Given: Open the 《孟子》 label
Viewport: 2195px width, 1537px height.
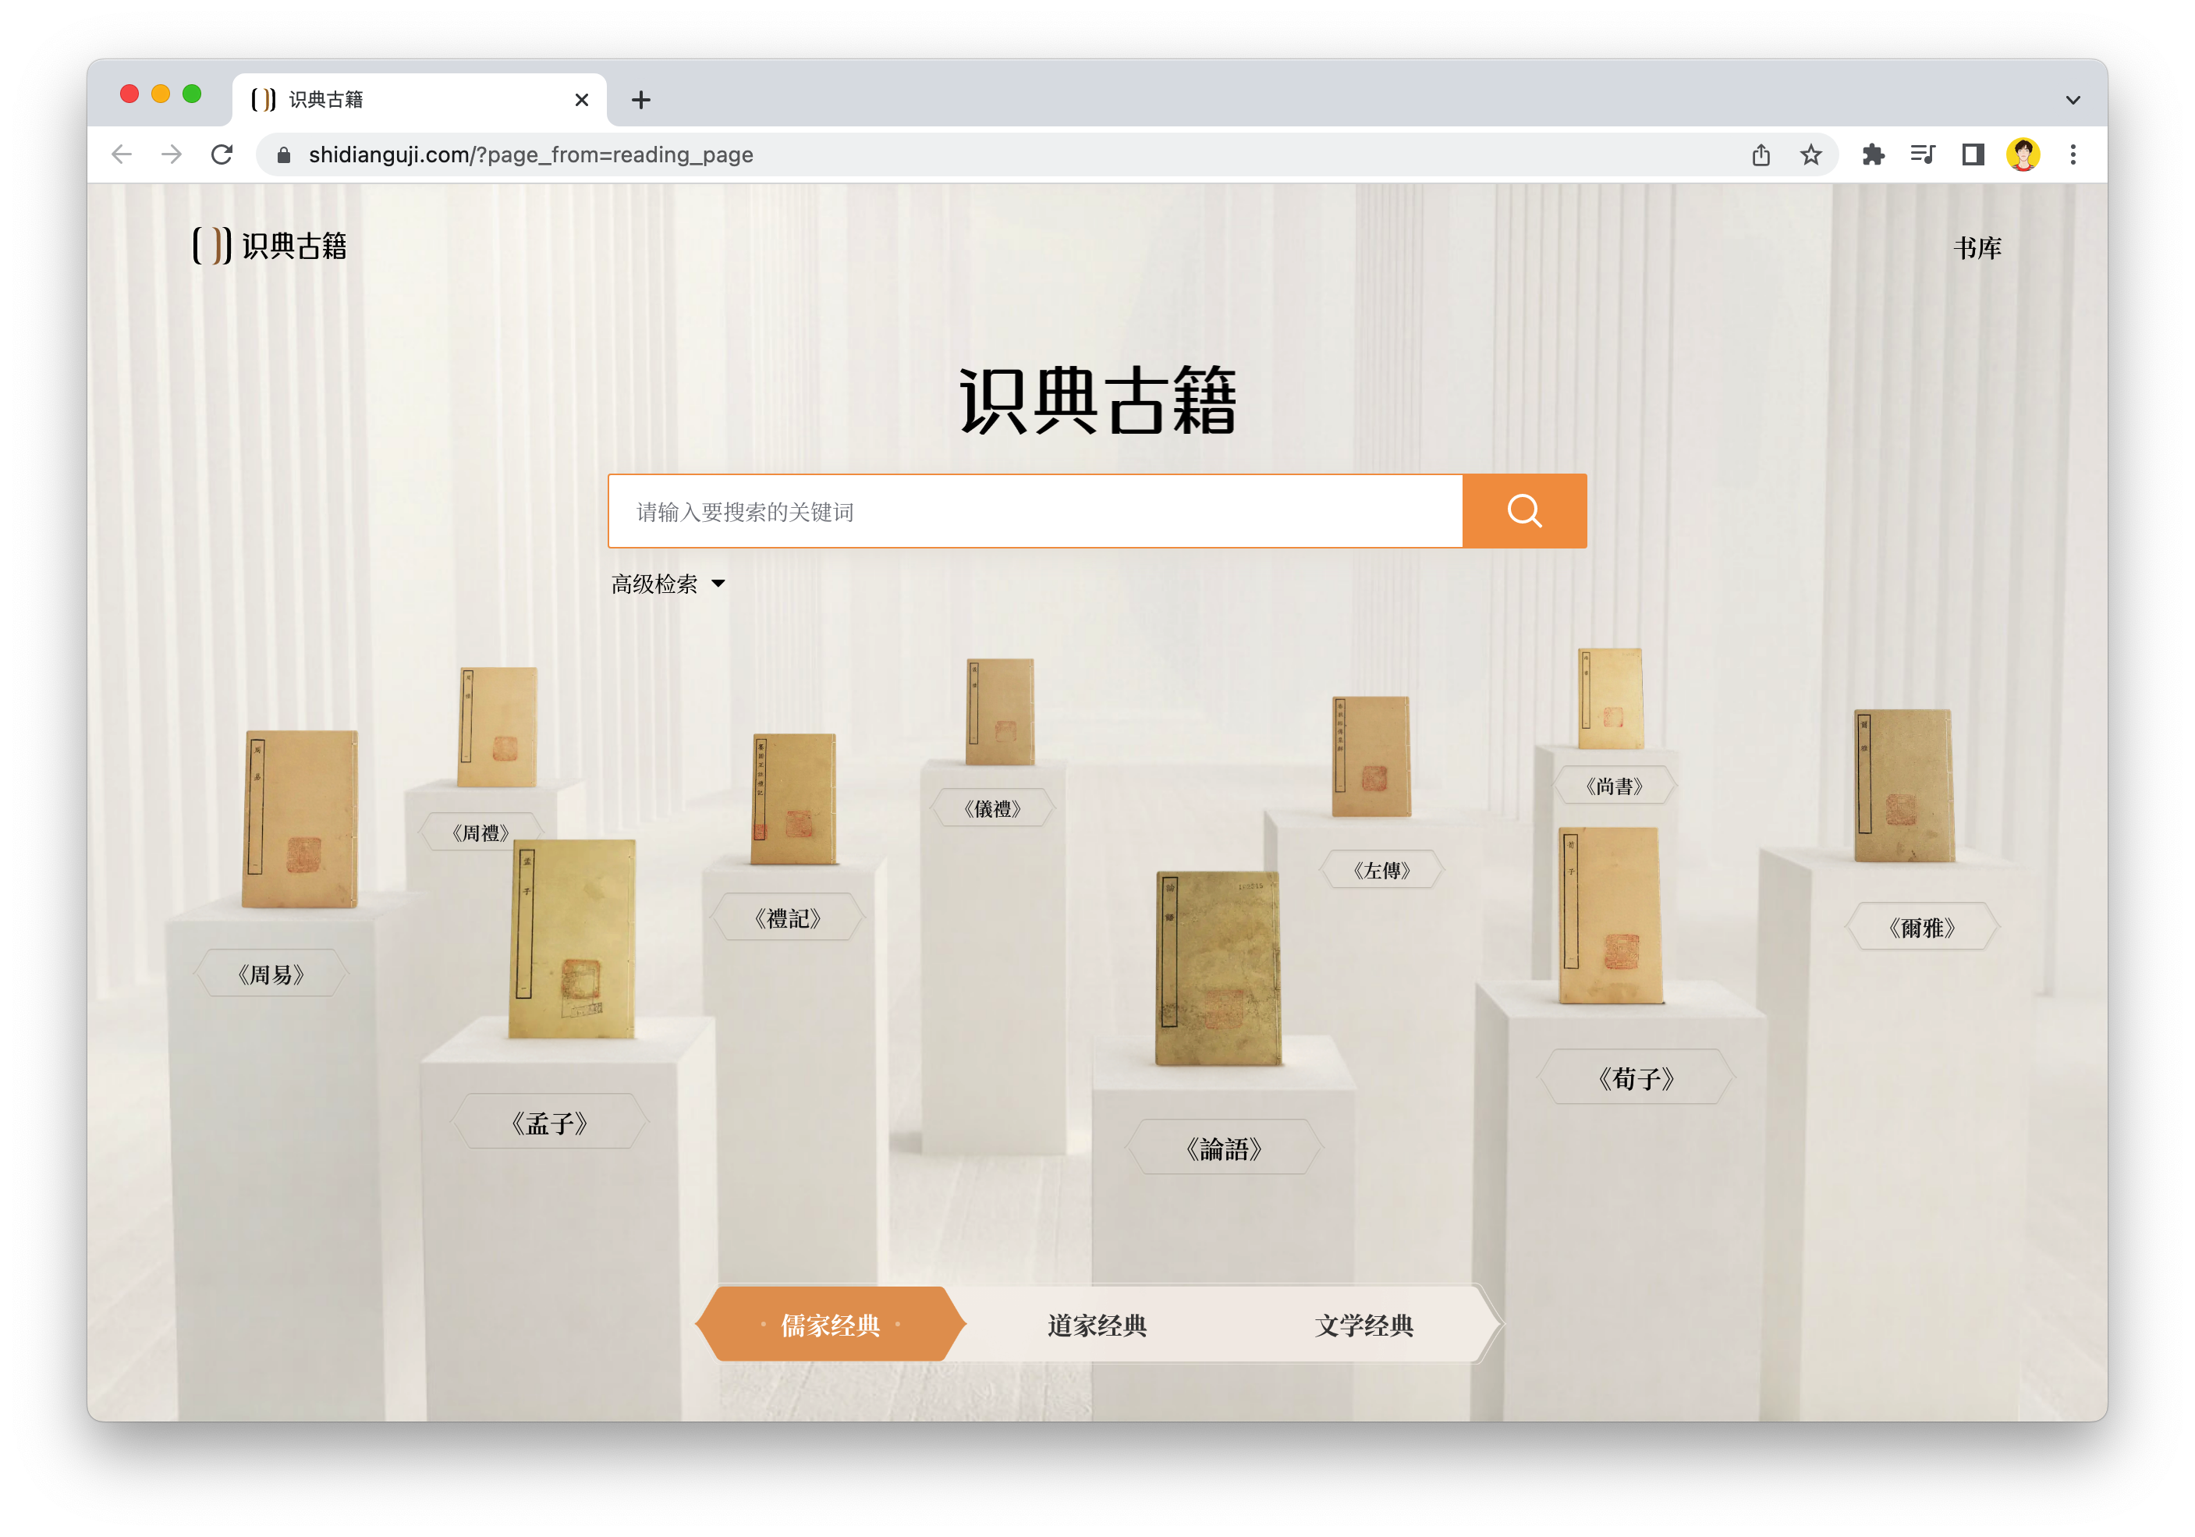Looking at the screenshot, I should pos(549,1122).
